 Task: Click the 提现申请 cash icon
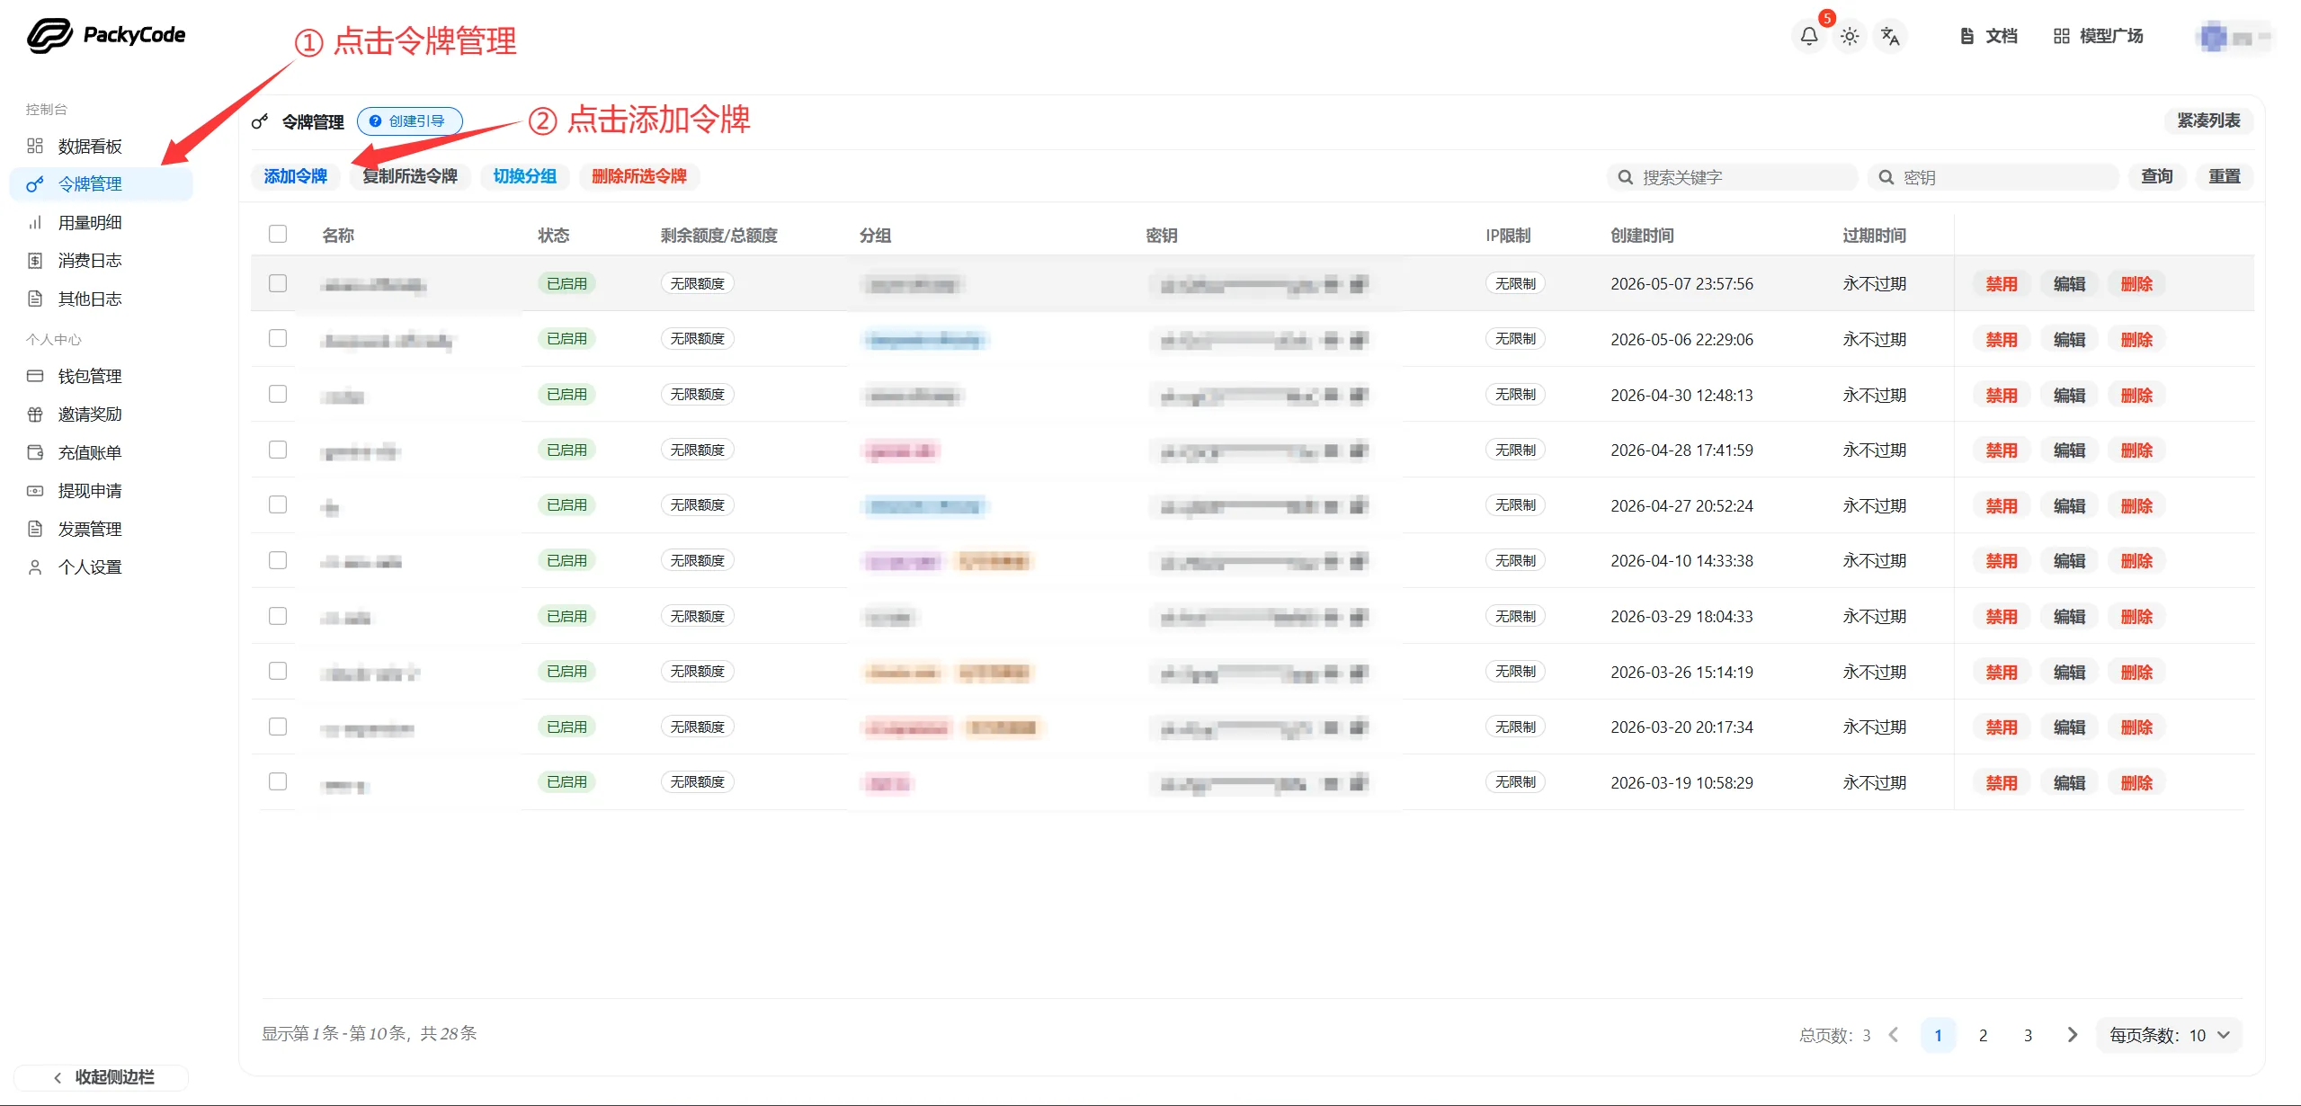(35, 491)
